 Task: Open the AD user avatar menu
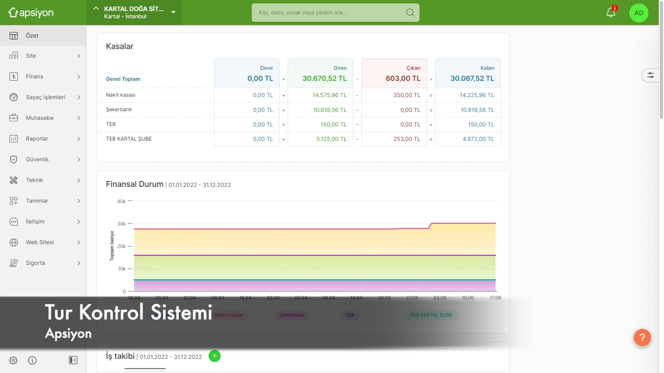(x=639, y=13)
